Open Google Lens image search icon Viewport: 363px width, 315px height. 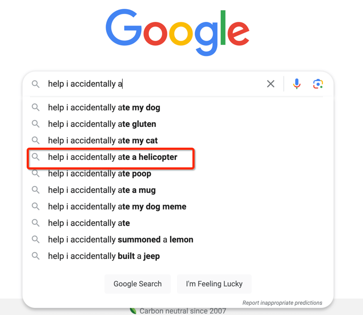click(x=318, y=84)
